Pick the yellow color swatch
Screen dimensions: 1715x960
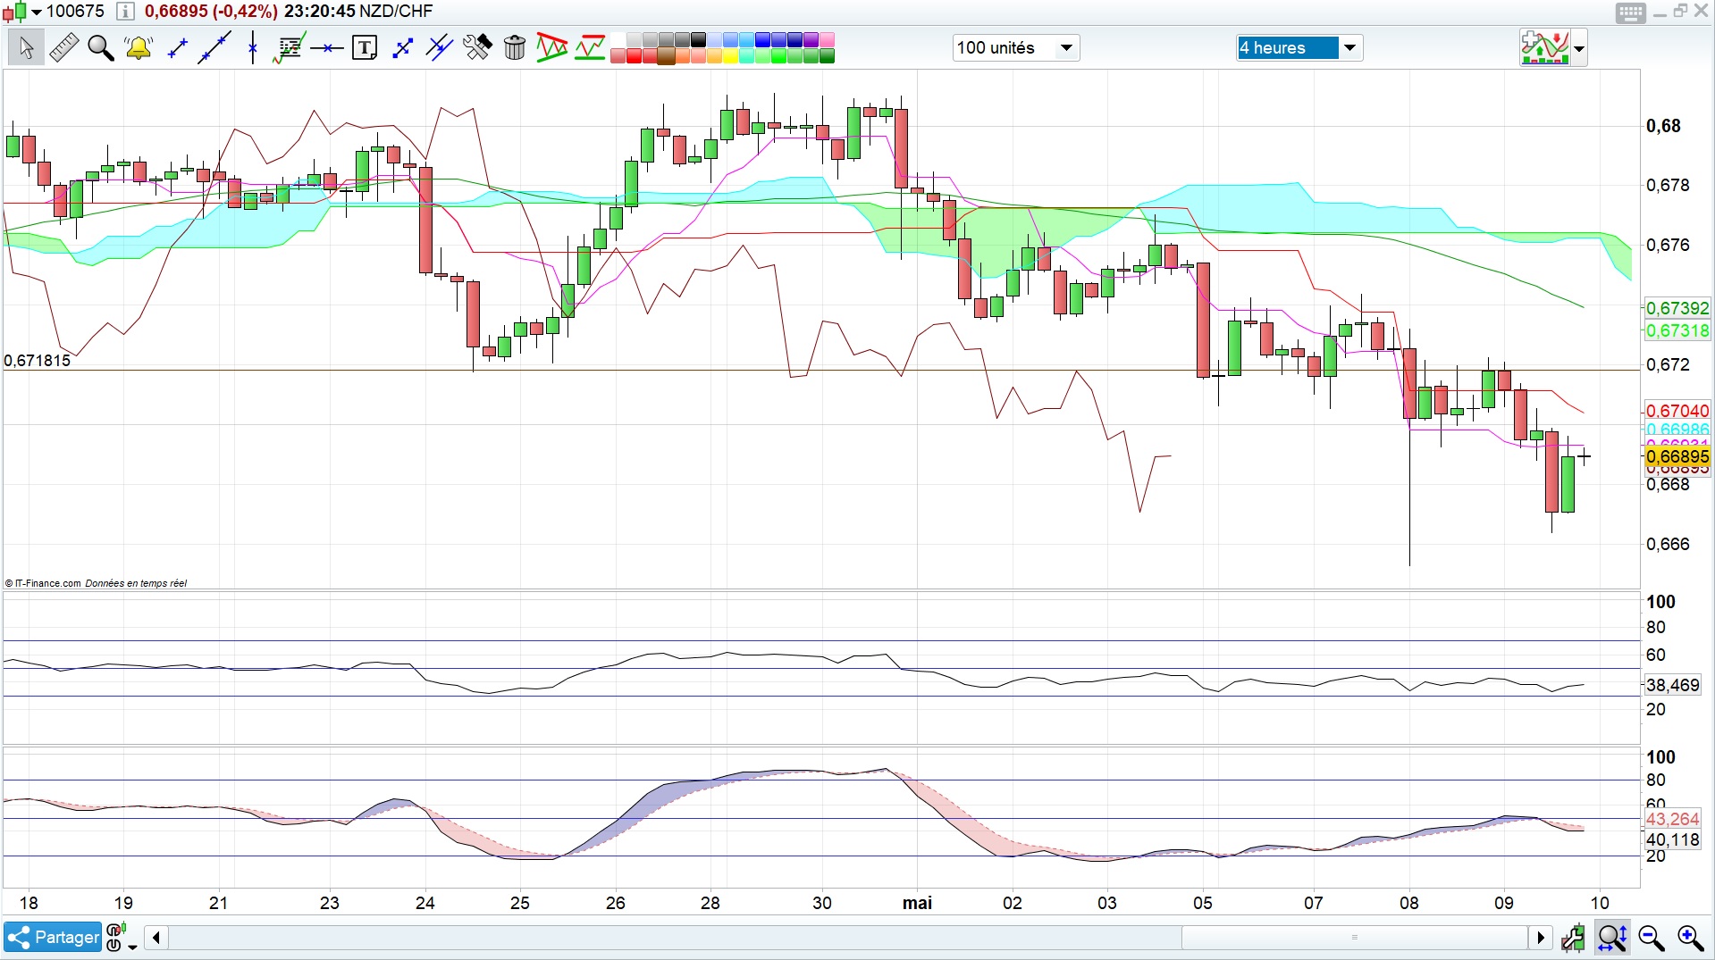click(x=730, y=56)
